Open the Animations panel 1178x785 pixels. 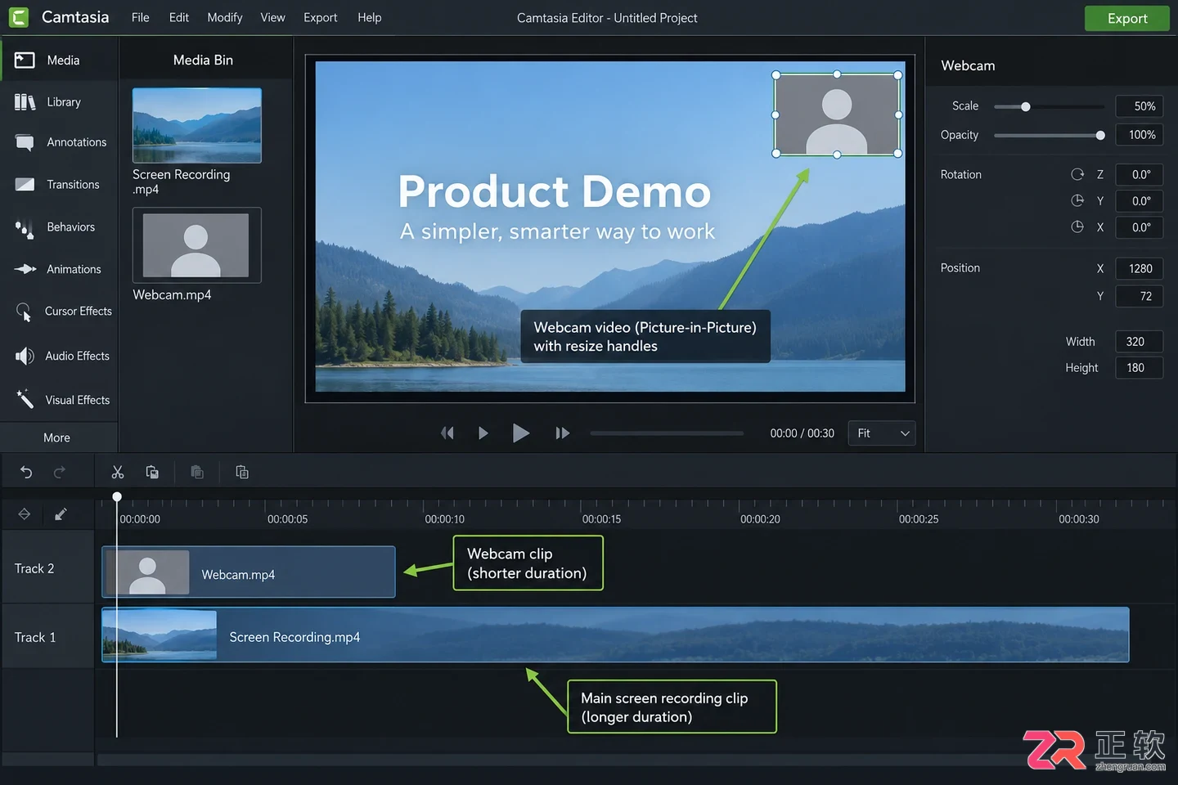[59, 269]
